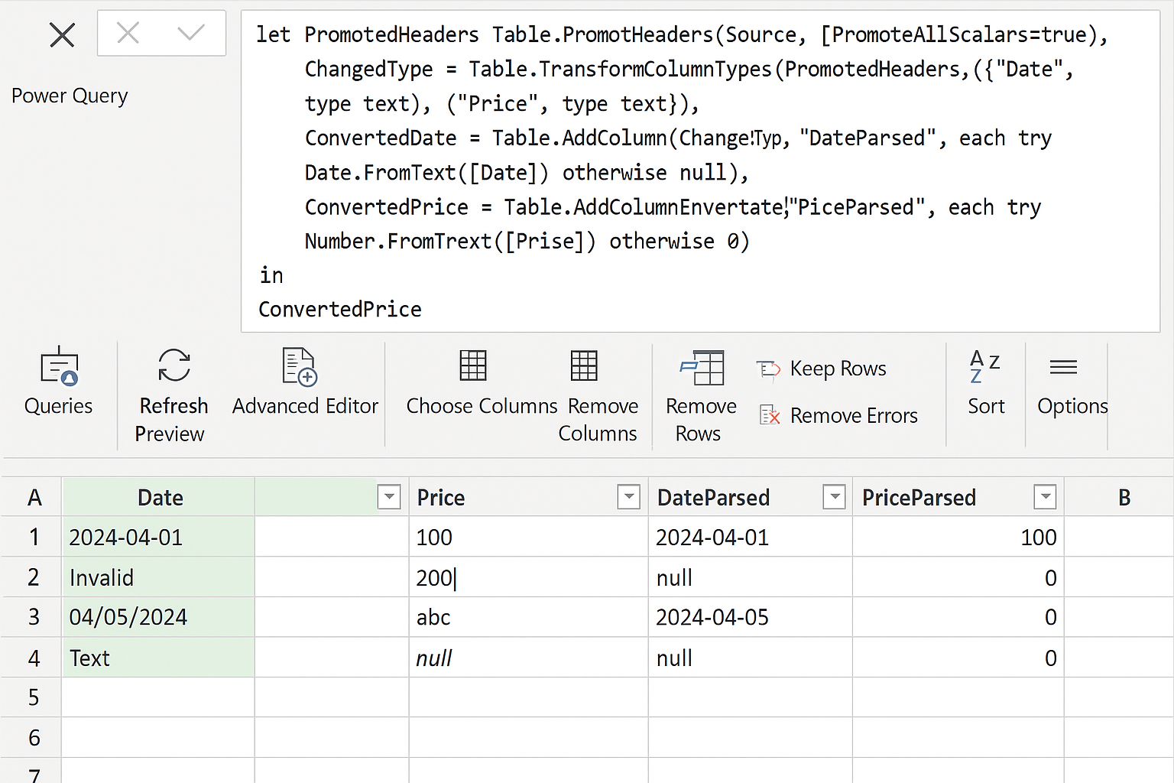Viewport: 1174px width, 783px height.
Task: Click the Sort A-Z icon
Action: (x=984, y=366)
